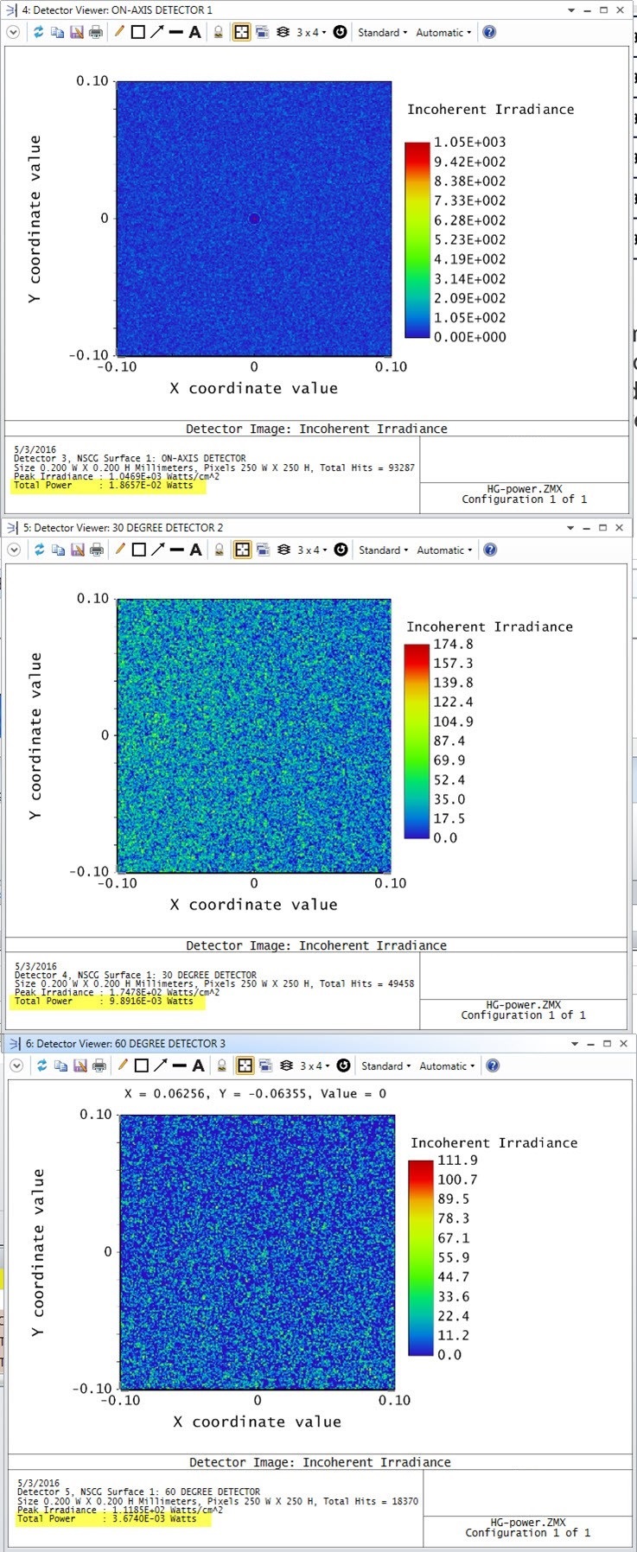Reset zoom in 30 DEGREE DETECTOR 2 toolbar

[341, 550]
